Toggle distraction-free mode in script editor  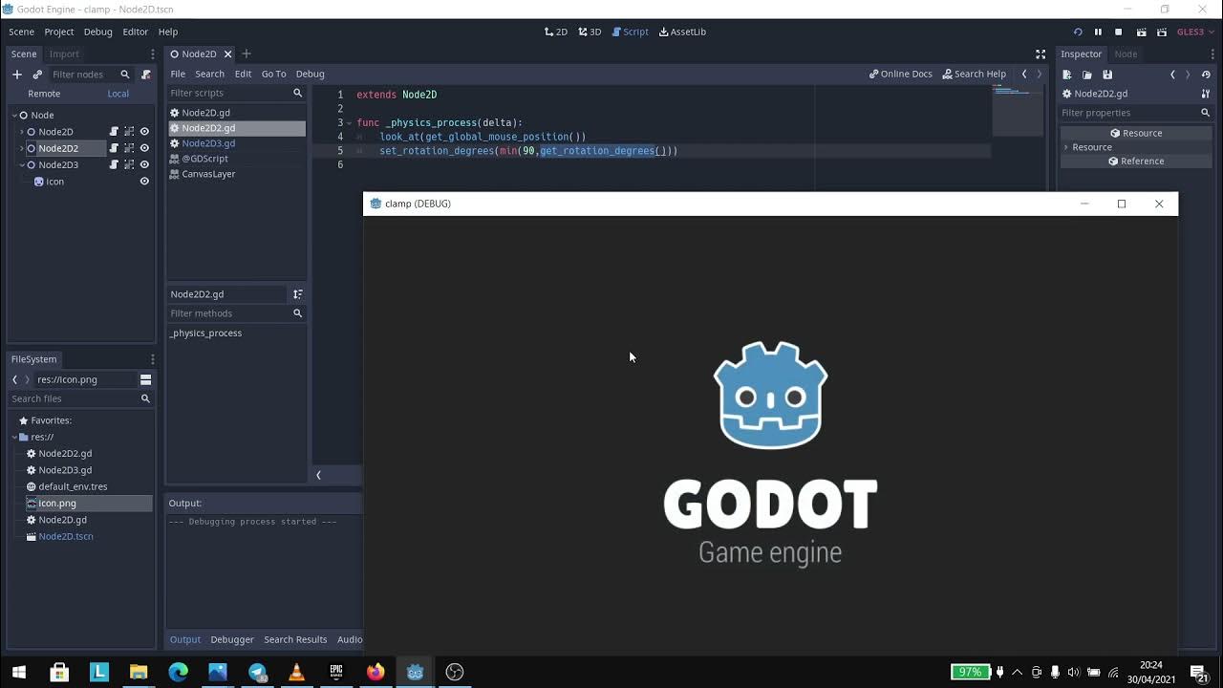point(1041,54)
